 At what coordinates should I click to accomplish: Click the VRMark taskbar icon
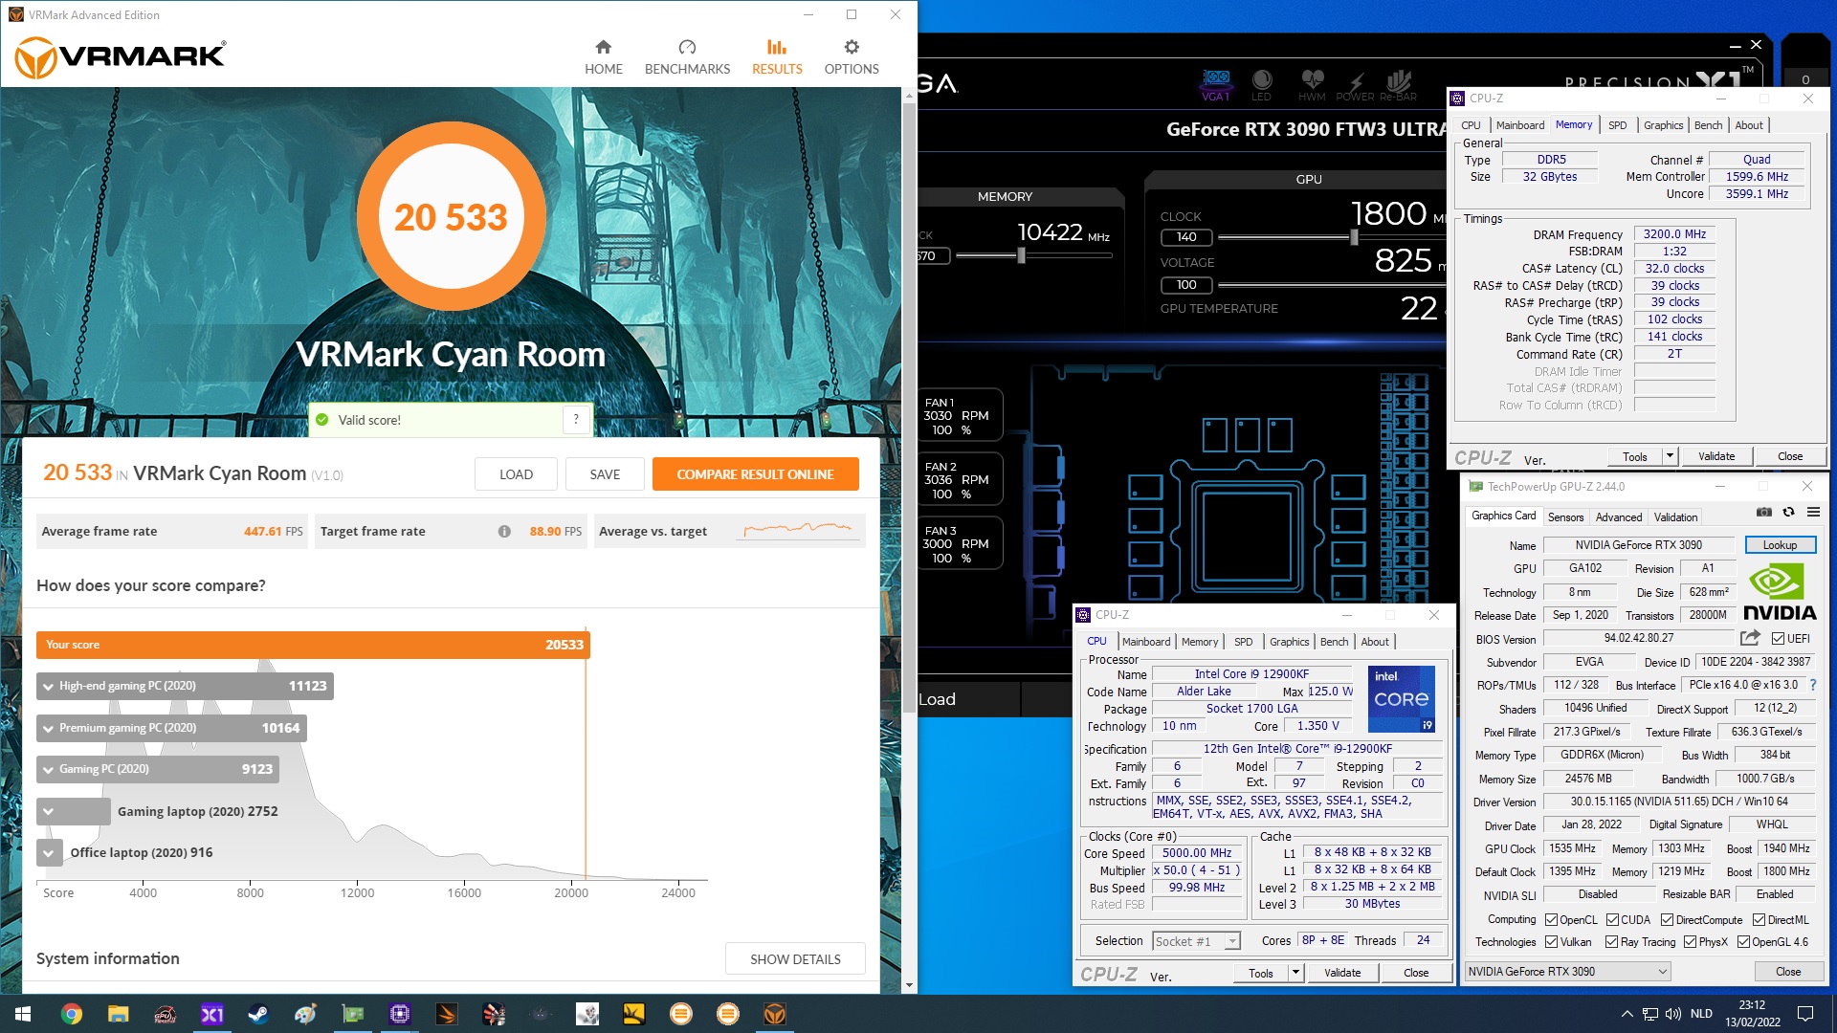(x=775, y=1014)
